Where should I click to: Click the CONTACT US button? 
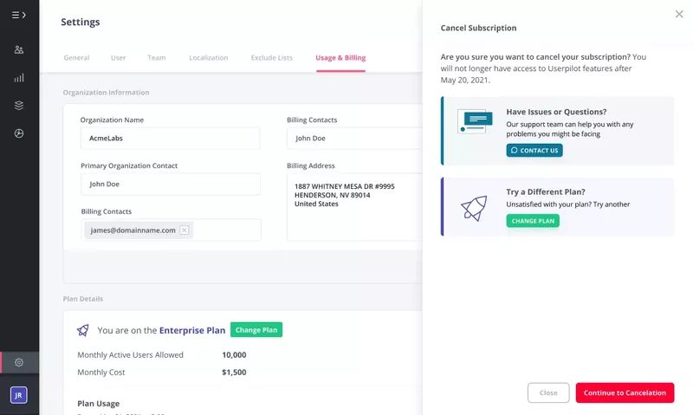[534, 150]
